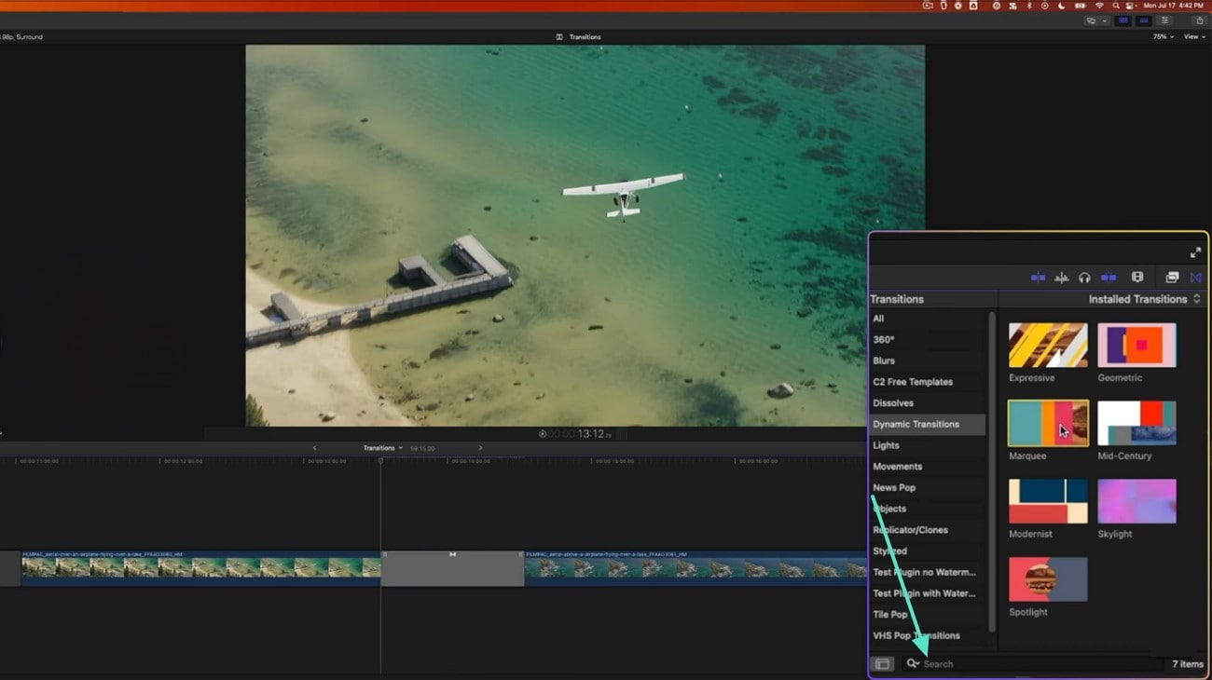Select the Spotlight transition thumbnail
The image size is (1212, 680).
coord(1048,579)
